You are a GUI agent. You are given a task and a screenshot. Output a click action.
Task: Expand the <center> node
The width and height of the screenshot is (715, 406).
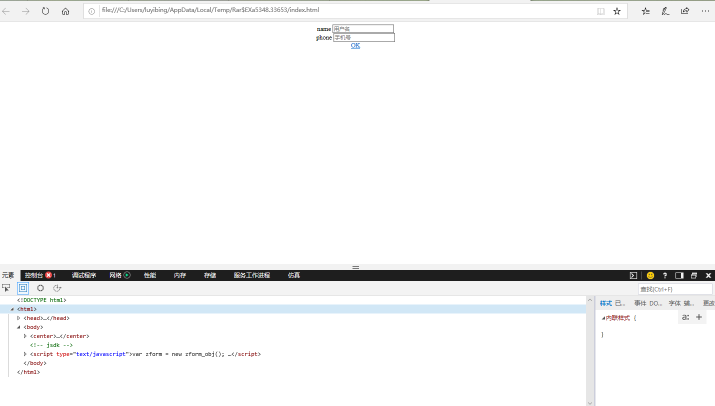(x=25, y=336)
